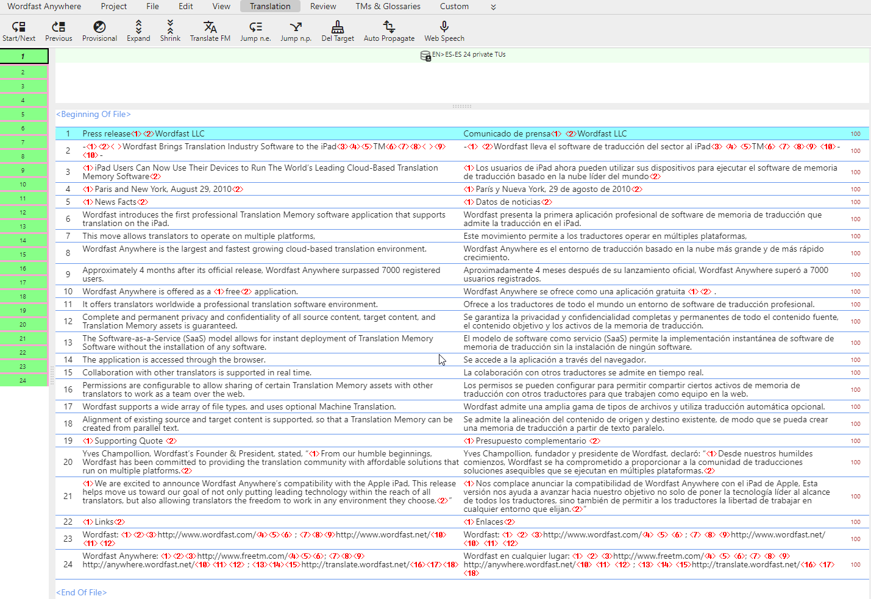Click row number 10 in the segment table
The height and width of the screenshot is (599, 871).
68,291
